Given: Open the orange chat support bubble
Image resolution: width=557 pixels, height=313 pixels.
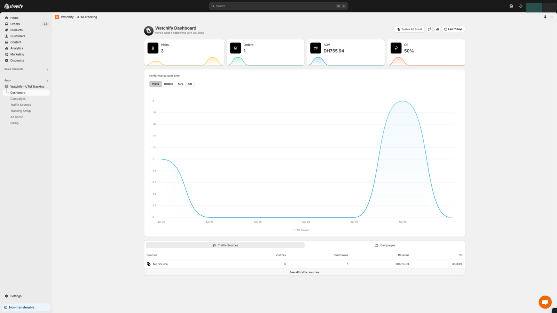Looking at the screenshot, I should coord(545,302).
